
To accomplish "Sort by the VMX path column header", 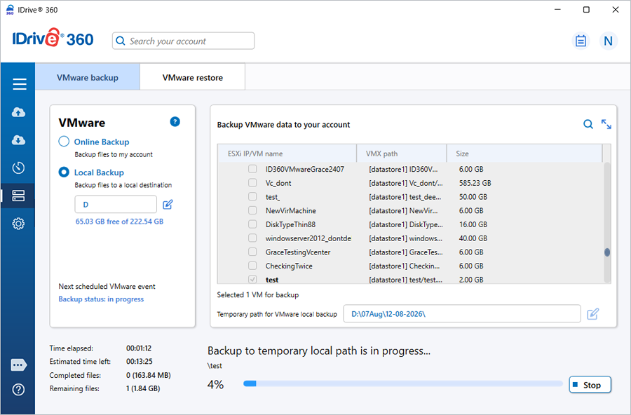I will 402,154.
